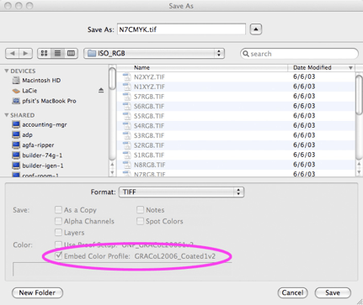Viewport: 363px width, 305px height.
Task: Open the ISO_RGB folder location dropdown
Action: [154, 53]
